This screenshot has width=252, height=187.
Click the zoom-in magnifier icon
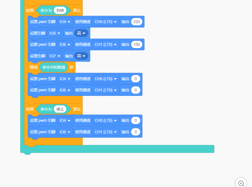(x=241, y=183)
